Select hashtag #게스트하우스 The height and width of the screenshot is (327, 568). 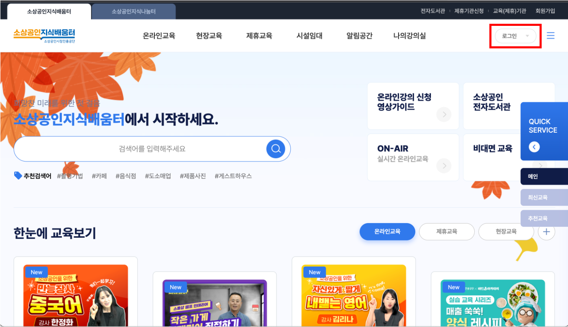click(x=233, y=176)
